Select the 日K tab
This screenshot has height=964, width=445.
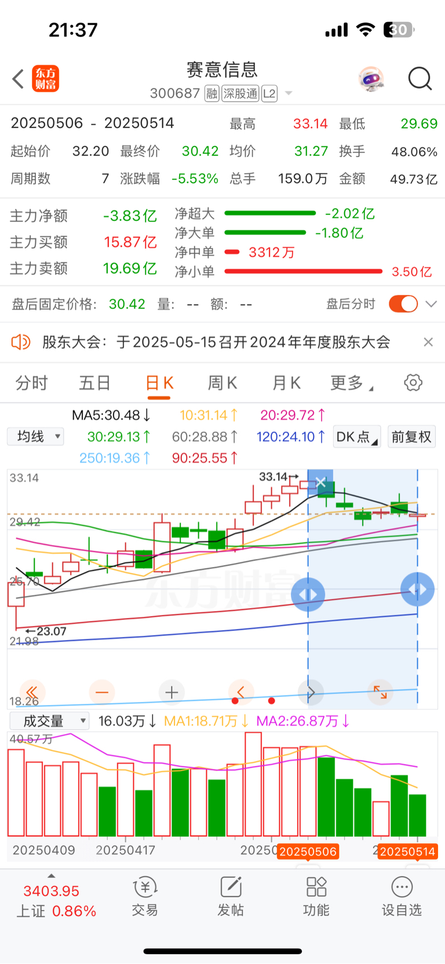(159, 383)
